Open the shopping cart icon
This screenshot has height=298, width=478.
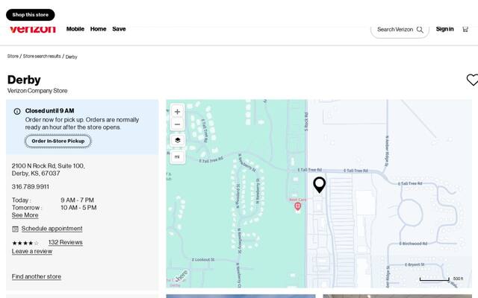coord(465,29)
